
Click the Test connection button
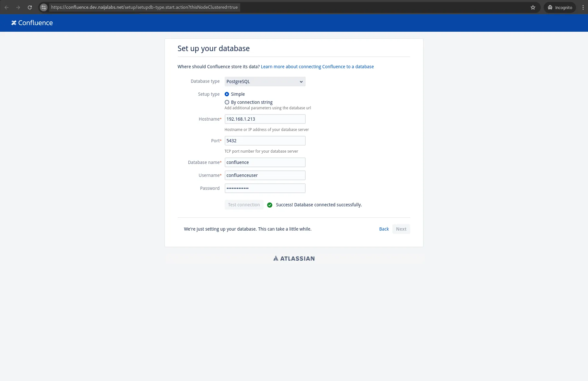coord(244,205)
